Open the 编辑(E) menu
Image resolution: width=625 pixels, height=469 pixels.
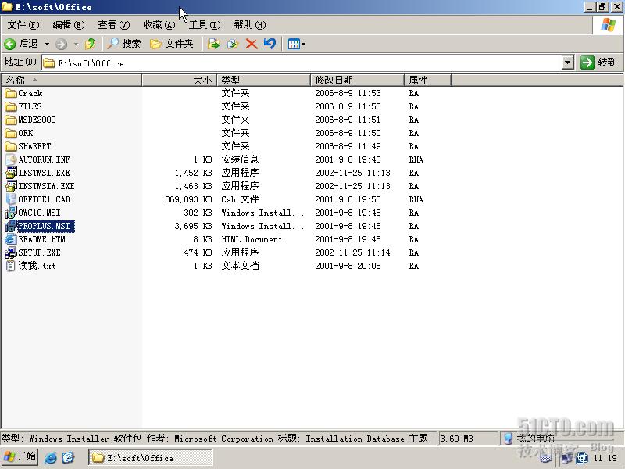[x=69, y=25]
